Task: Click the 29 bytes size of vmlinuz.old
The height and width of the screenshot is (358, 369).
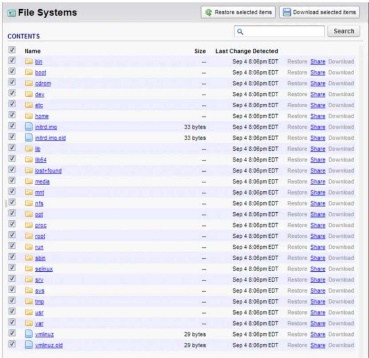Action: (195, 345)
